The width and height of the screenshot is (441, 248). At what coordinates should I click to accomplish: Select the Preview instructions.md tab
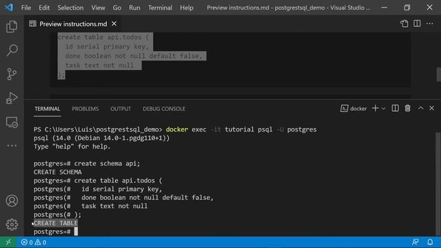click(73, 24)
